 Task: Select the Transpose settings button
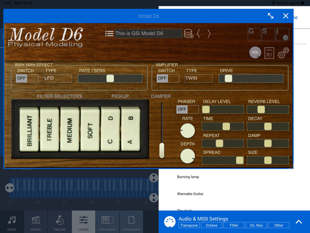[189, 225]
